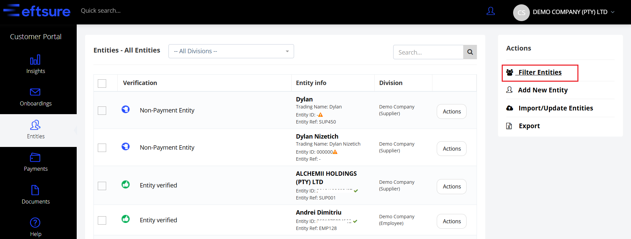The height and width of the screenshot is (239, 631).
Task: Select Import/Update Entities action
Action: pos(555,108)
